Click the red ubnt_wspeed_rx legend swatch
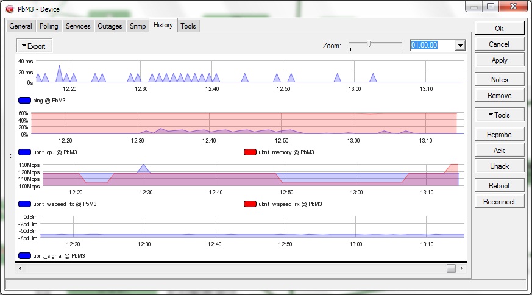 tap(250, 204)
